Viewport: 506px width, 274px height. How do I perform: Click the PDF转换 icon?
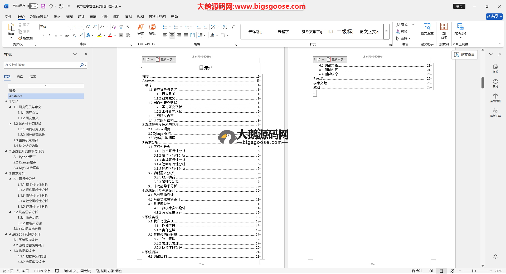(460, 29)
